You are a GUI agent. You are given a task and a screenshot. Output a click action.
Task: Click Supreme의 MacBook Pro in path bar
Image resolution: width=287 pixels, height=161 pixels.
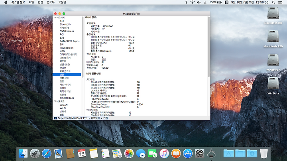point(71,118)
